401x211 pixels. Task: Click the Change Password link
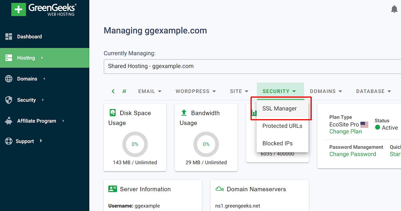coord(353,154)
